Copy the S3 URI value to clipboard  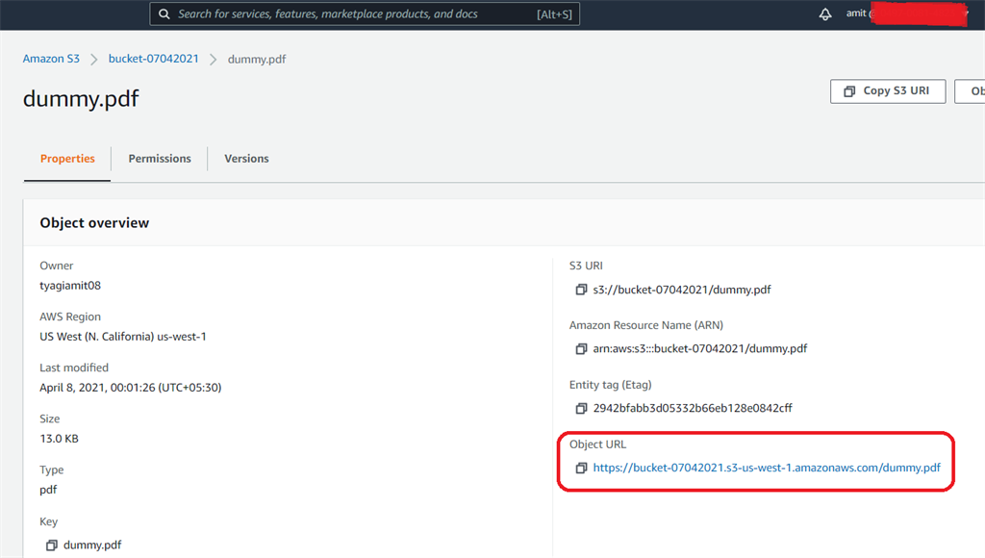(581, 289)
